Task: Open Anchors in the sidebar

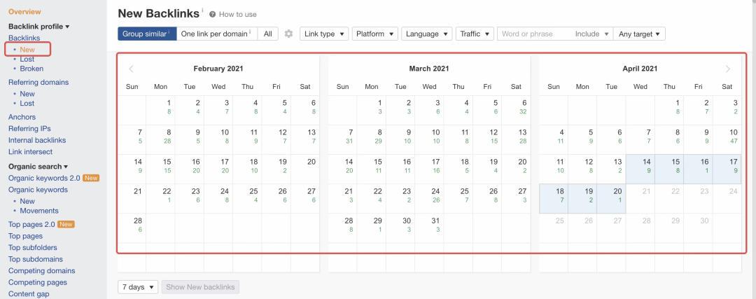Action: tap(22, 117)
